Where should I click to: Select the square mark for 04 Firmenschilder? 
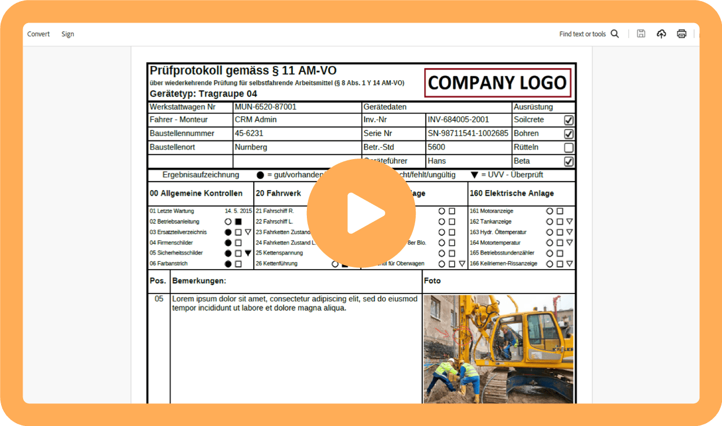point(238,243)
